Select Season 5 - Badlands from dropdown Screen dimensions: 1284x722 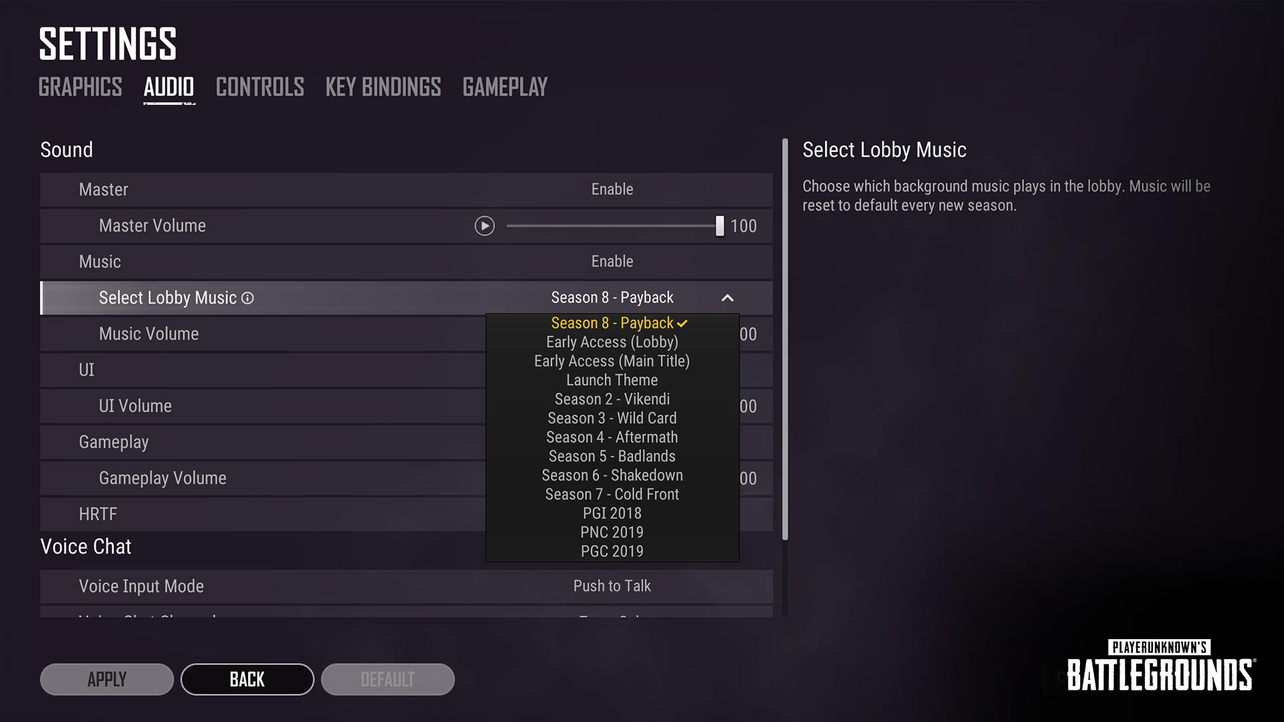pos(612,456)
